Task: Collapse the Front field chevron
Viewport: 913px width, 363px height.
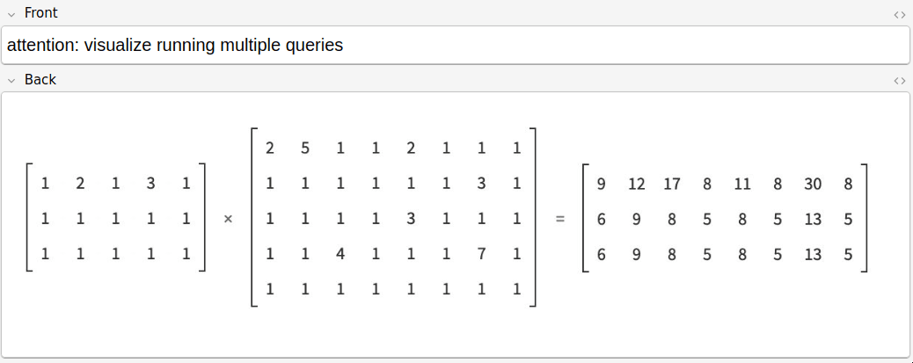Action: (x=11, y=15)
